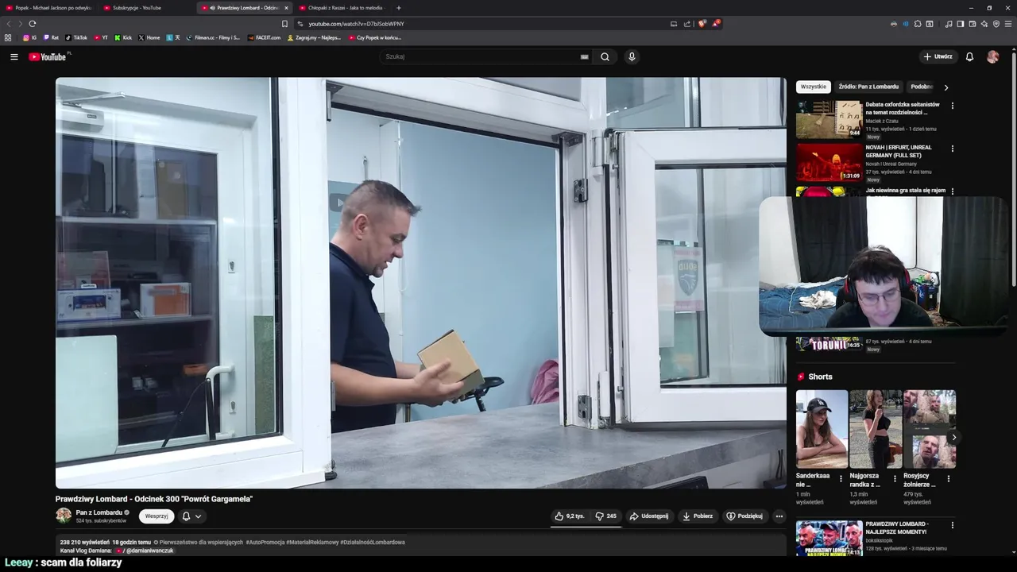The image size is (1017, 572).
Task: Open the browser main hamburger menu
Action: click(1008, 24)
